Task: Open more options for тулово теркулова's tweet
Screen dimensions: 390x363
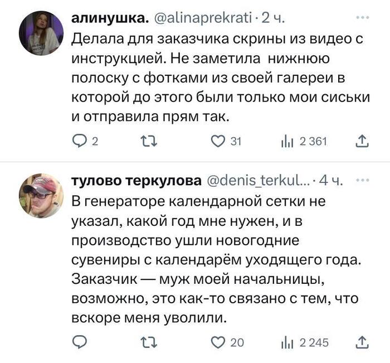Action: (363, 180)
